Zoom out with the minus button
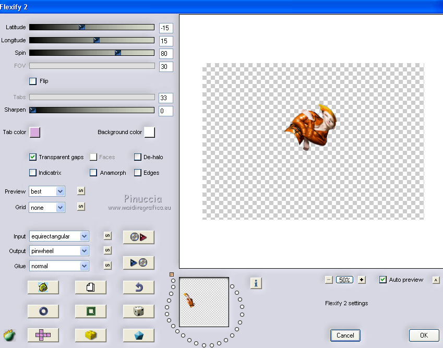This screenshot has height=348, width=443. pos(329,280)
